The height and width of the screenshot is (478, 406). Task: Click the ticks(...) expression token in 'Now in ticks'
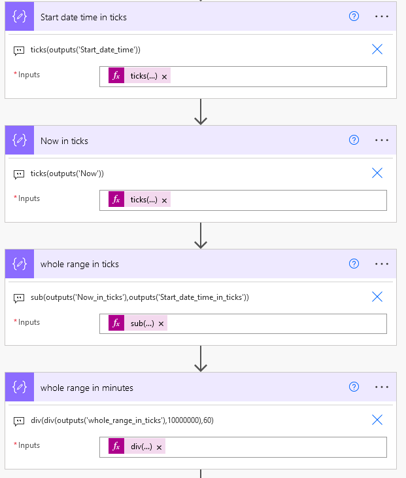point(143,200)
